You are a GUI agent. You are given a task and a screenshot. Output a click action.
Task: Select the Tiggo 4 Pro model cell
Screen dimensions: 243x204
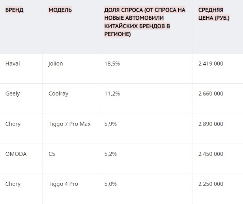click(63, 184)
